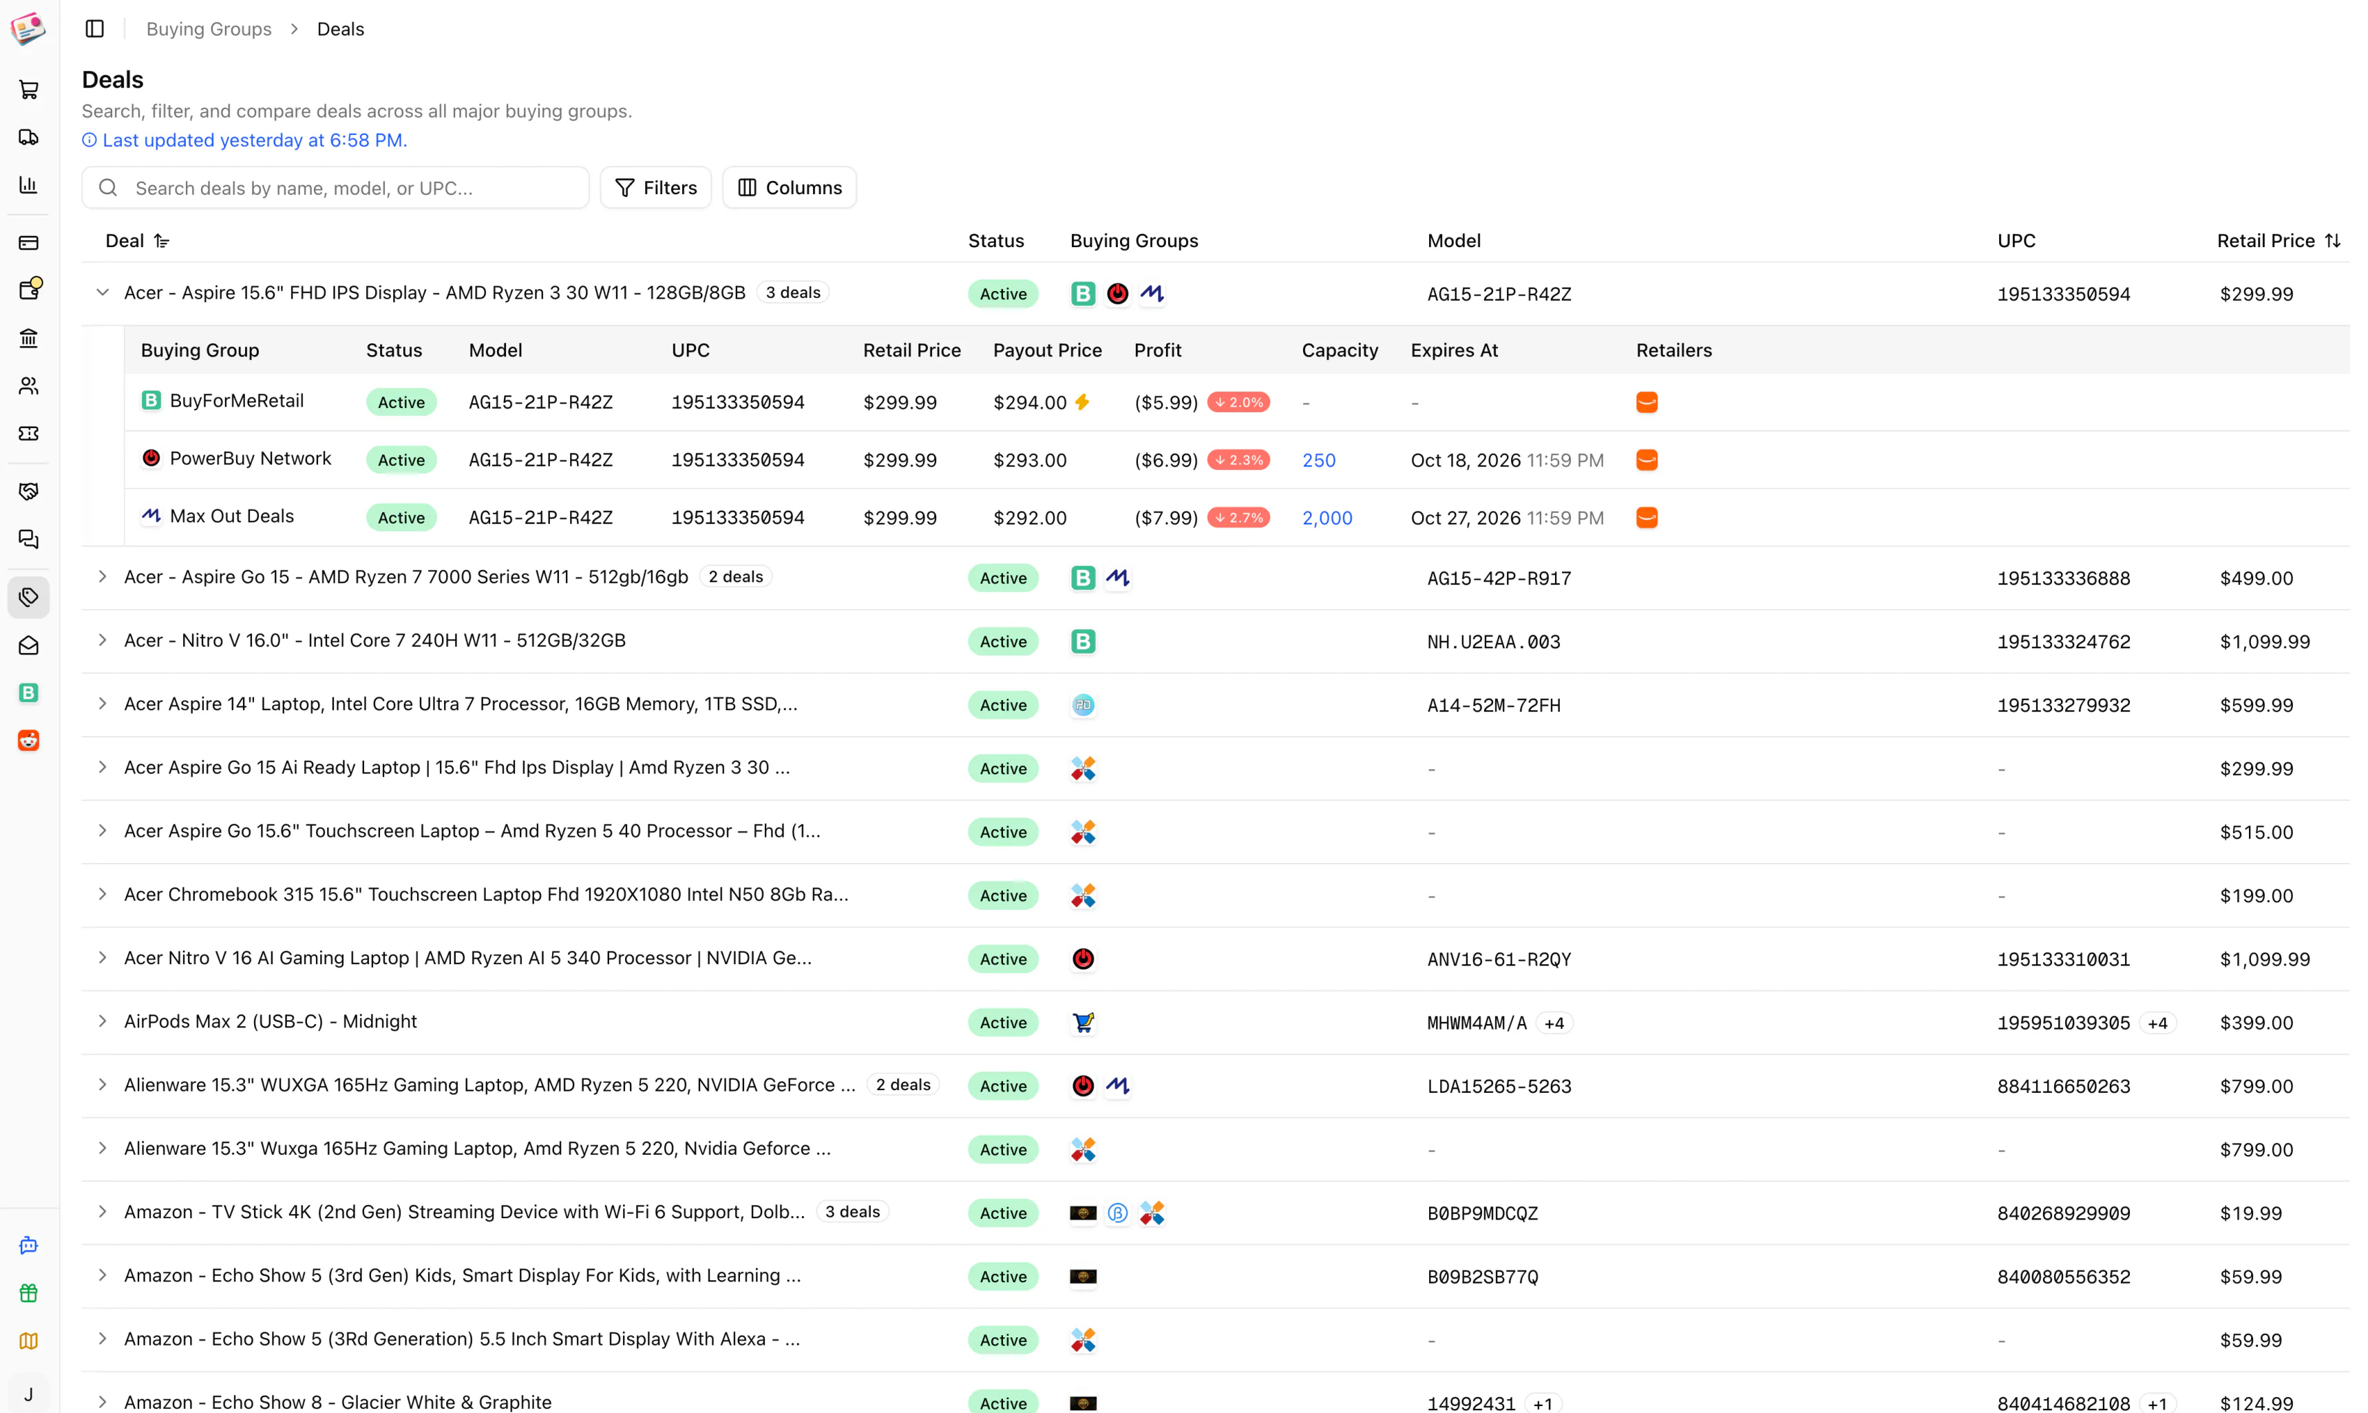Click the model ANV16-61-R2QY
2368x1413 pixels.
pos(1499,959)
